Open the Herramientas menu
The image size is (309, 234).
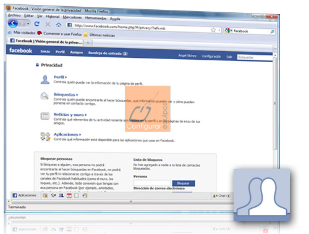point(96,18)
